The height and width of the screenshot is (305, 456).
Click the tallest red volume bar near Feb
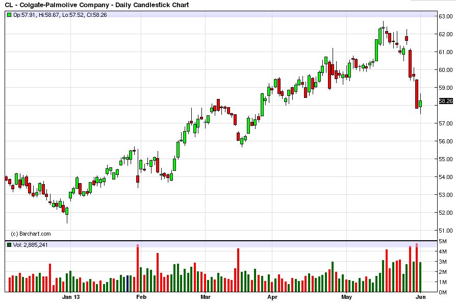click(x=138, y=268)
